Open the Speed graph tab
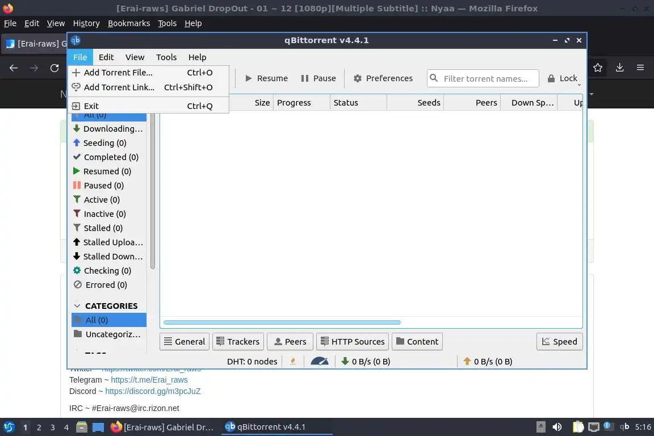654x436 pixels. pyautogui.click(x=560, y=342)
